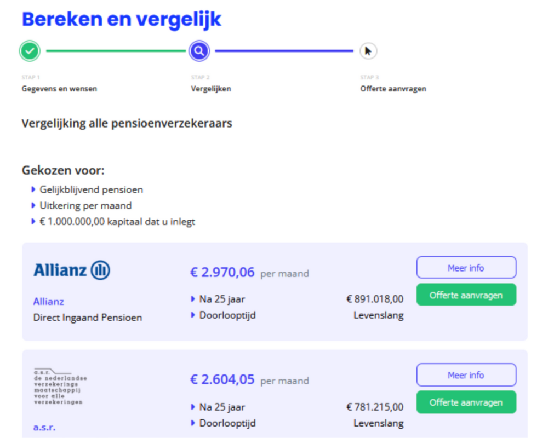Image resolution: width=548 pixels, height=438 pixels.
Task: Click the magnifier step 2 icon
Action: point(199,51)
